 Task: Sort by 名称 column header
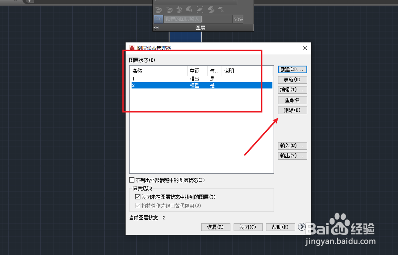(159, 71)
